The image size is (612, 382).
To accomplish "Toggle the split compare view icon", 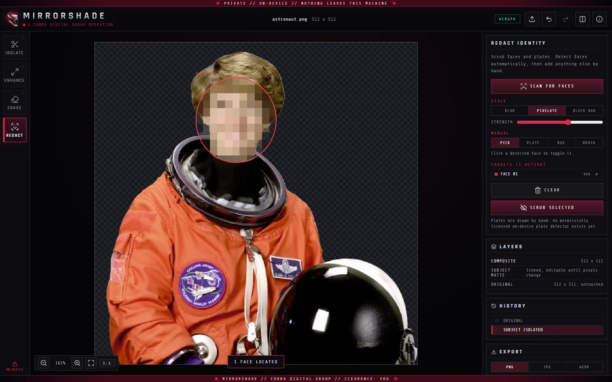I will coord(583,19).
